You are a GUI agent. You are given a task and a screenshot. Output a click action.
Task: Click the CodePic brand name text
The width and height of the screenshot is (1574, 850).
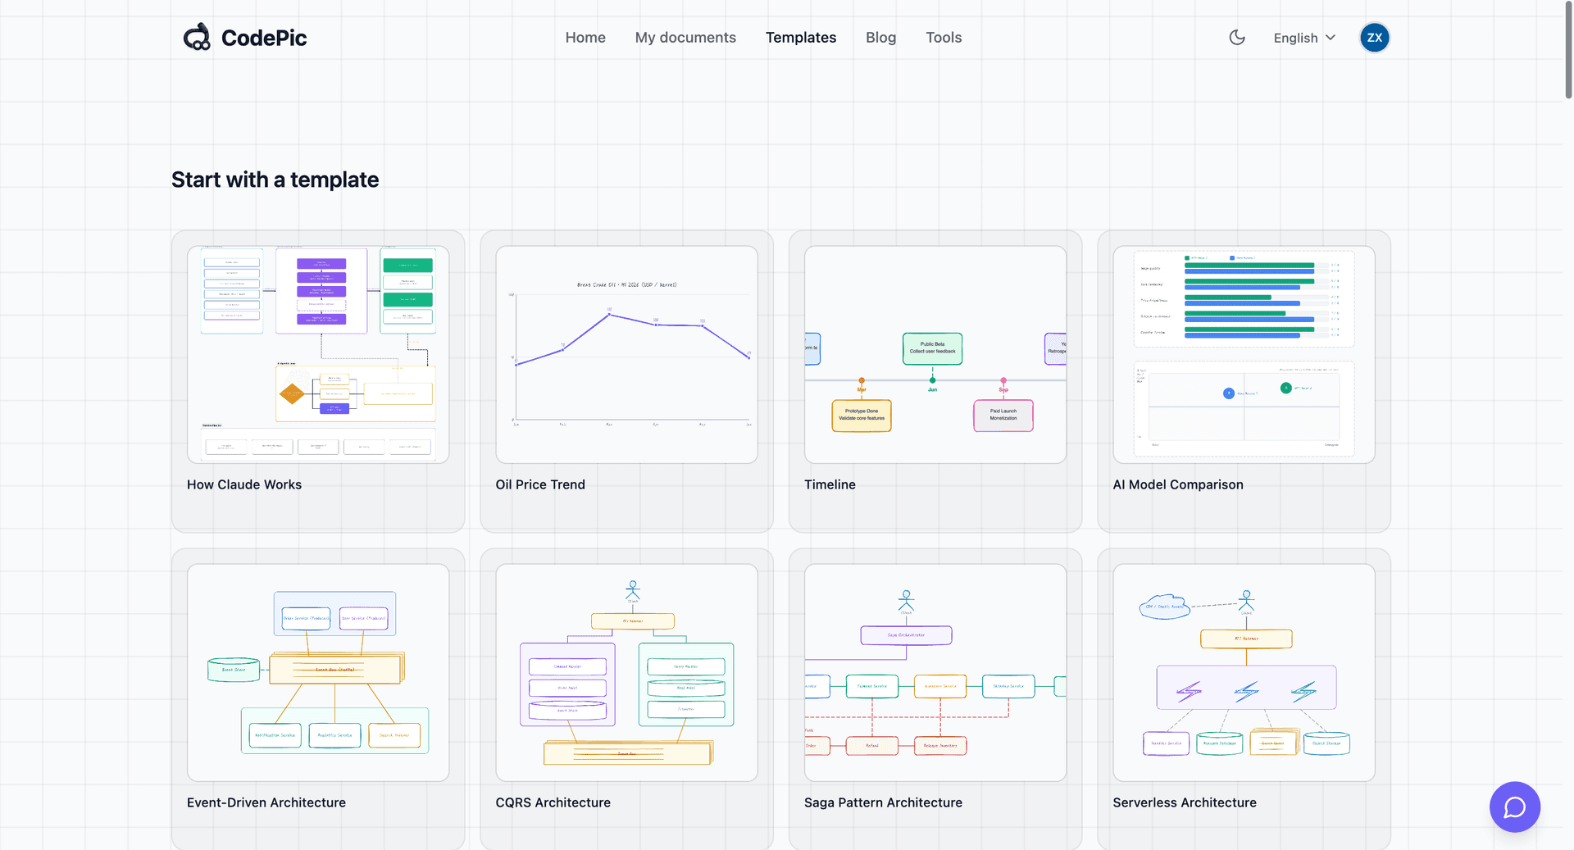pyautogui.click(x=264, y=38)
